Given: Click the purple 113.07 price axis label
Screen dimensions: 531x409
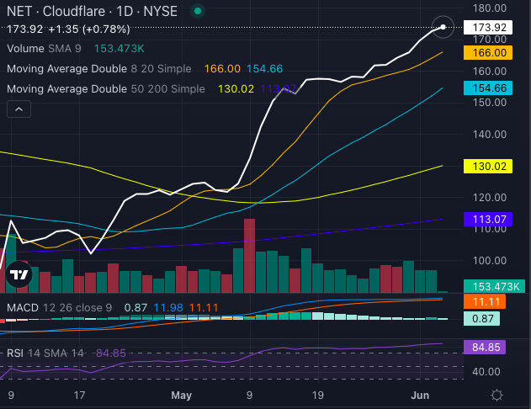Looking at the screenshot, I should click(487, 220).
